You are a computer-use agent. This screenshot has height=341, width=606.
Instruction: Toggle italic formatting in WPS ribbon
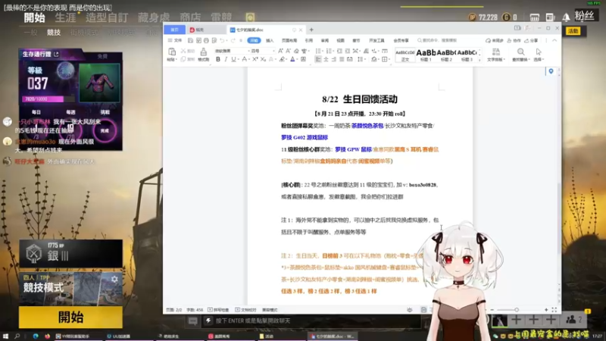(x=226, y=60)
